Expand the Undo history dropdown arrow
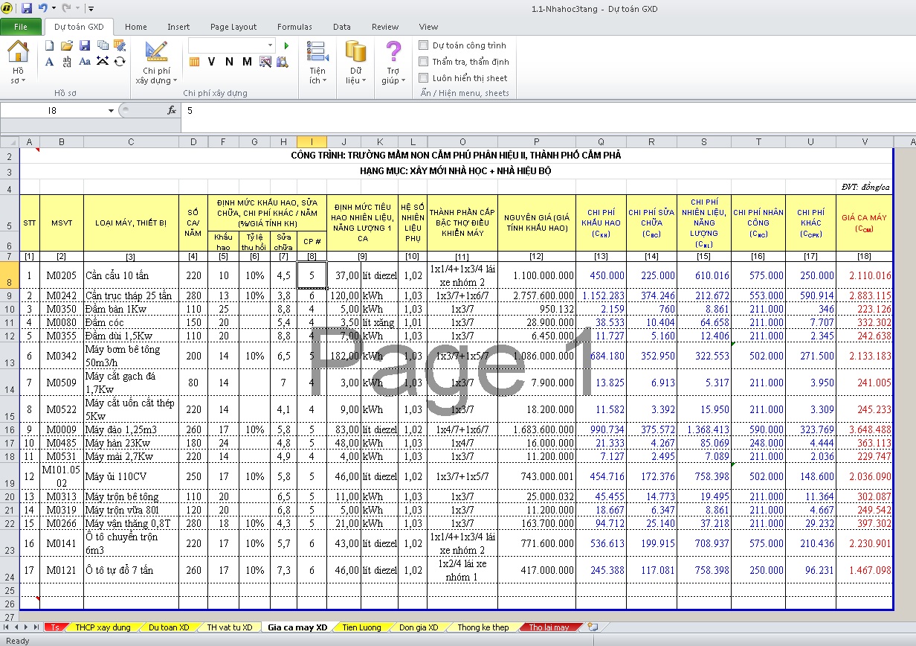The width and height of the screenshot is (916, 646). coord(54,8)
